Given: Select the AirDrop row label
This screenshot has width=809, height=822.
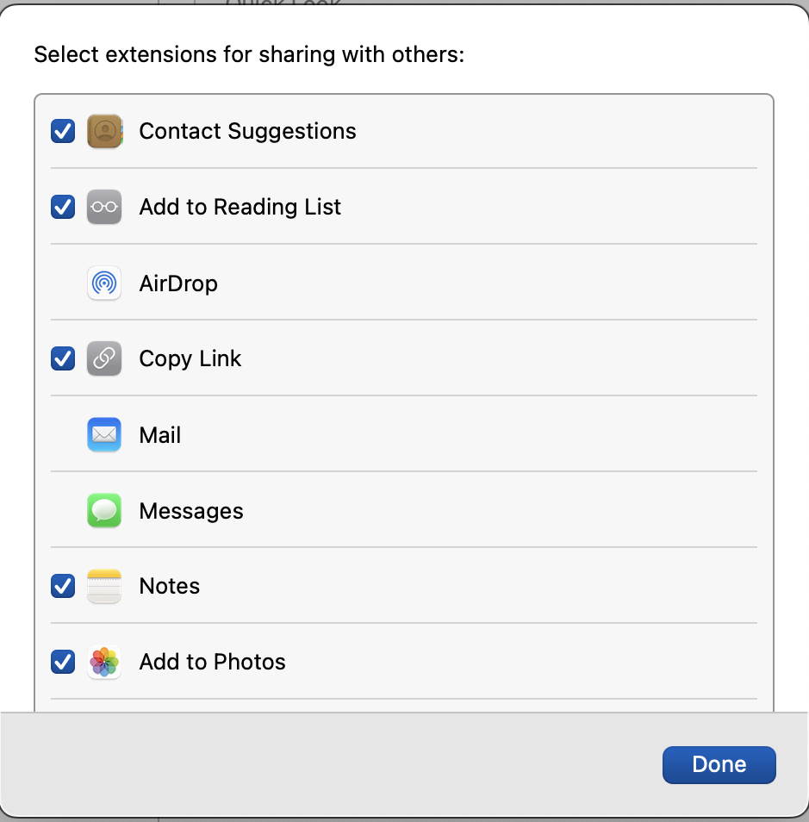Looking at the screenshot, I should [178, 283].
